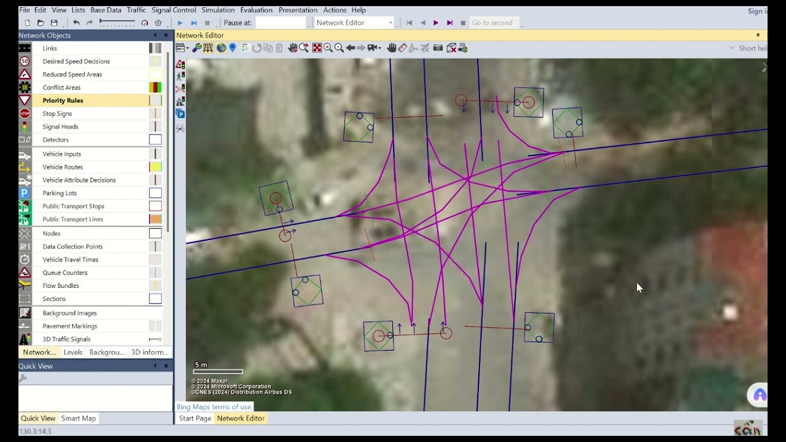
Task: Open the Network Editor layout dropdown
Action: click(354, 23)
